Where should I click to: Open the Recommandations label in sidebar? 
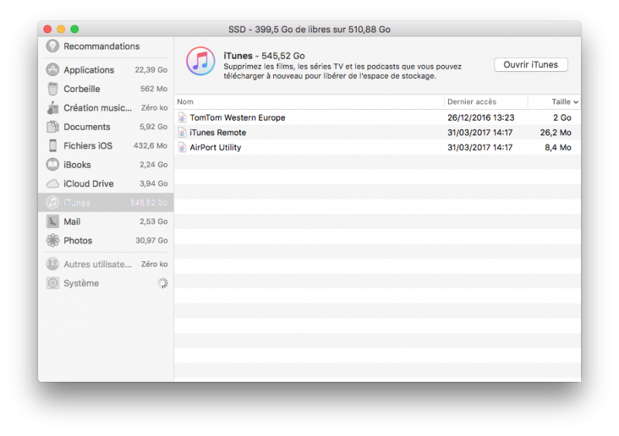coord(102,46)
